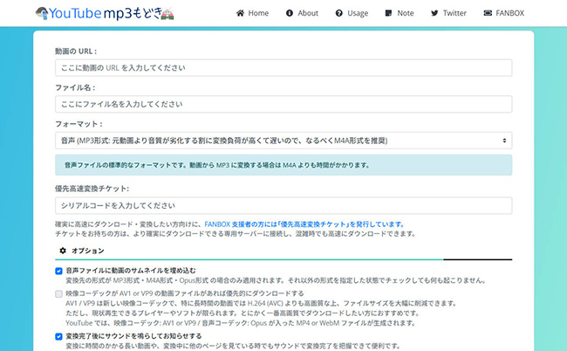The height and width of the screenshot is (351, 567).
Task: Open the FANBOX menu item
Action: coord(503,13)
